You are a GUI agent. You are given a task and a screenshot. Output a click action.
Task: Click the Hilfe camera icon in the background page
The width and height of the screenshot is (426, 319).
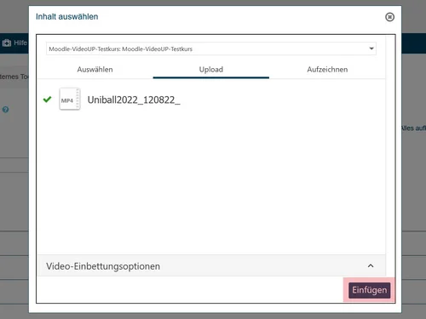7,43
